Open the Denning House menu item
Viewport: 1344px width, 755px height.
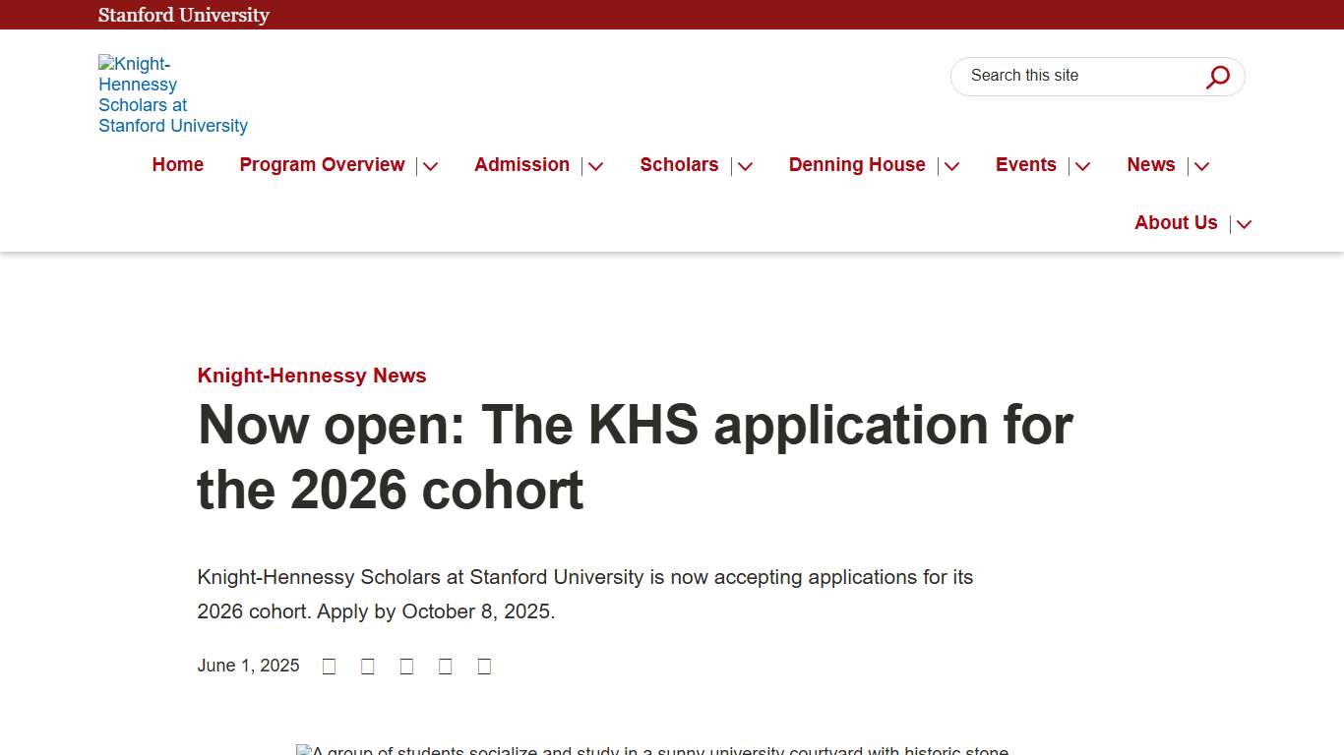[856, 164]
